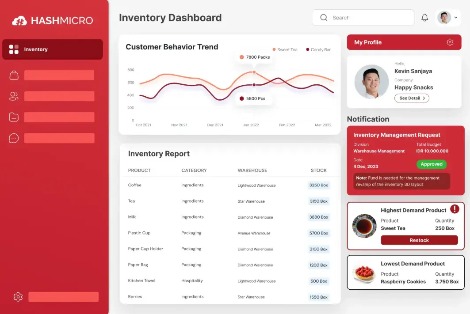Click the STOCK column header
This screenshot has height=314, width=470.
[319, 170]
